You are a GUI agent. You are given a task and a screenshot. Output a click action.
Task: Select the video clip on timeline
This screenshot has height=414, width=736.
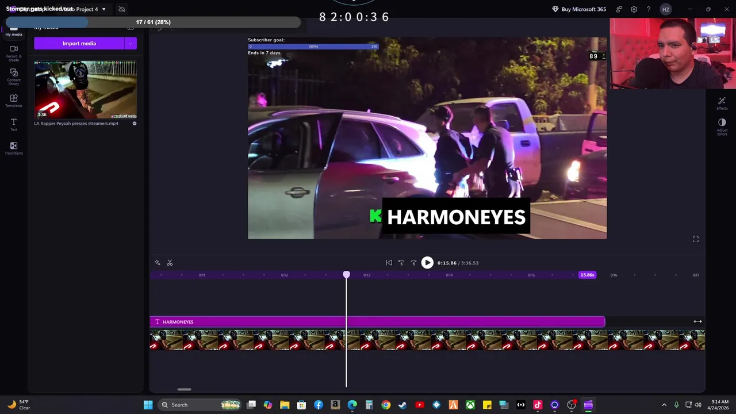pyautogui.click(x=427, y=340)
